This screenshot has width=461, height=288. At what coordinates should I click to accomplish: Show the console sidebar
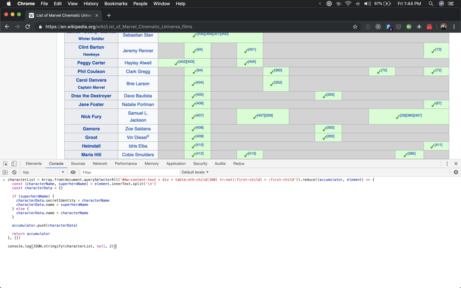point(5,172)
